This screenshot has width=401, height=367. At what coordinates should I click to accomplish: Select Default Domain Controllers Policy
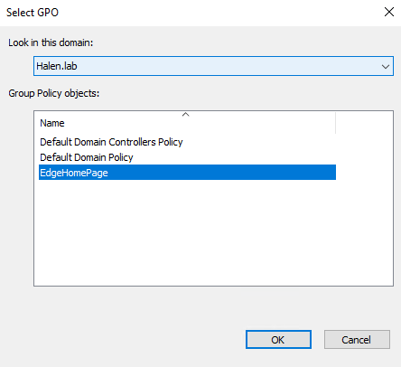pyautogui.click(x=111, y=142)
